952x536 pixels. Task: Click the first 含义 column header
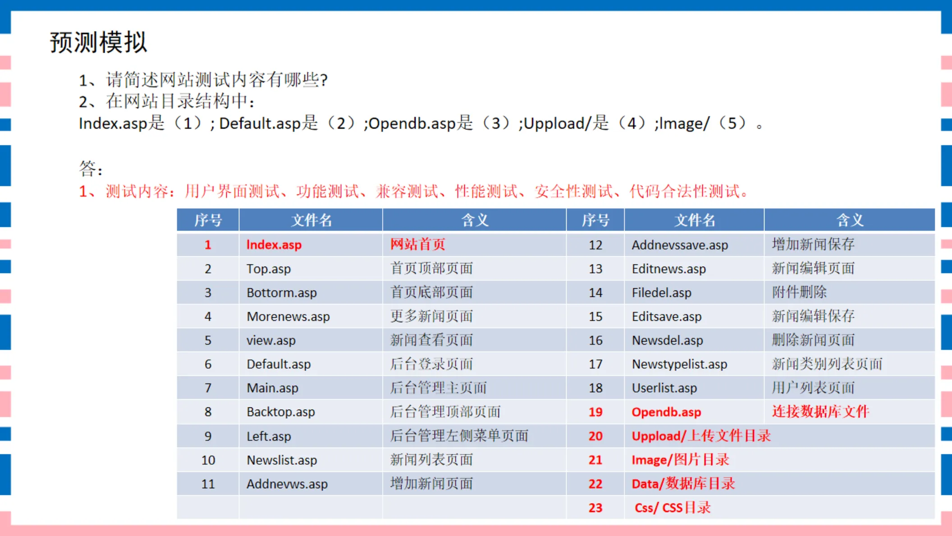point(475,220)
